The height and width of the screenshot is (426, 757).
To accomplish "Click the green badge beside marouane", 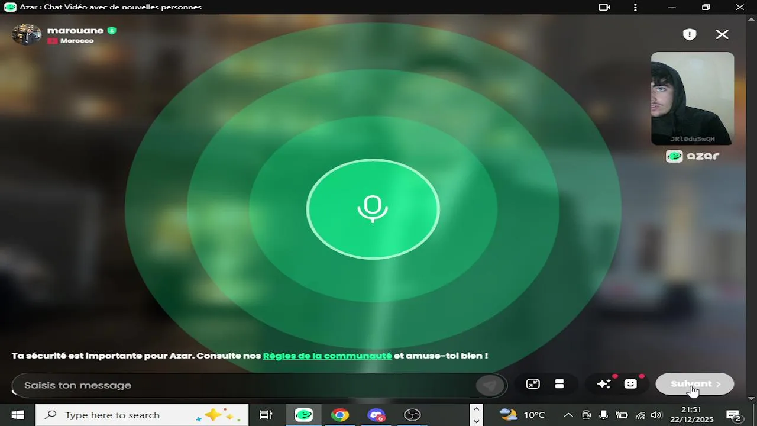I will click(111, 30).
